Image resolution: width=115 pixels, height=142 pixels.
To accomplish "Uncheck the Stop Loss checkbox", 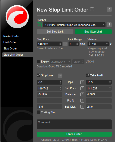I will pos(39,75).
